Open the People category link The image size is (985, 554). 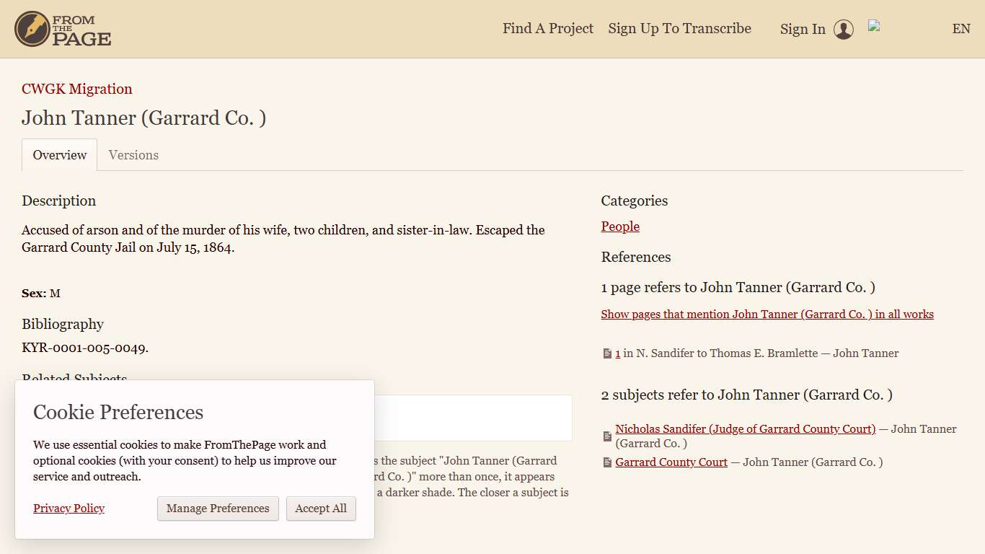click(620, 227)
